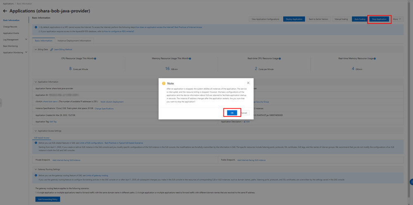Screen dimensions: 413x205
Task: Close the Note dialog with X
Action: (248, 83)
